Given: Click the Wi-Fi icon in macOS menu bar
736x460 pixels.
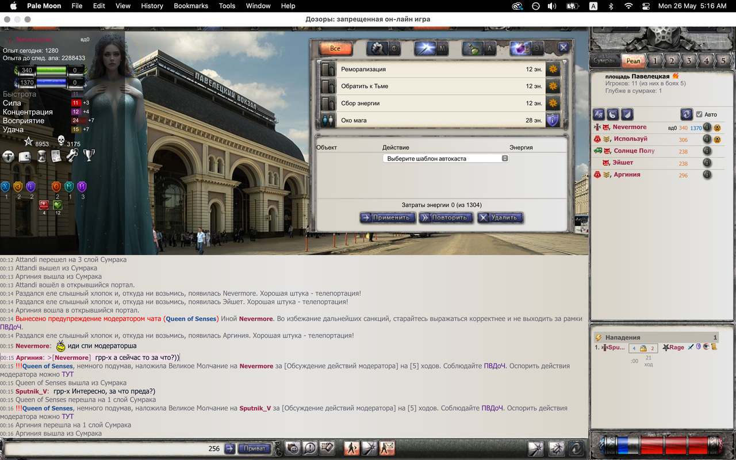Looking at the screenshot, I should tap(628, 6).
